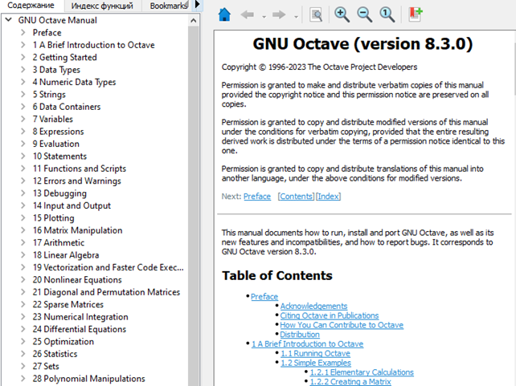Open the back history dropdown arrow
This screenshot has width=516, height=386.
pyautogui.click(x=263, y=14)
